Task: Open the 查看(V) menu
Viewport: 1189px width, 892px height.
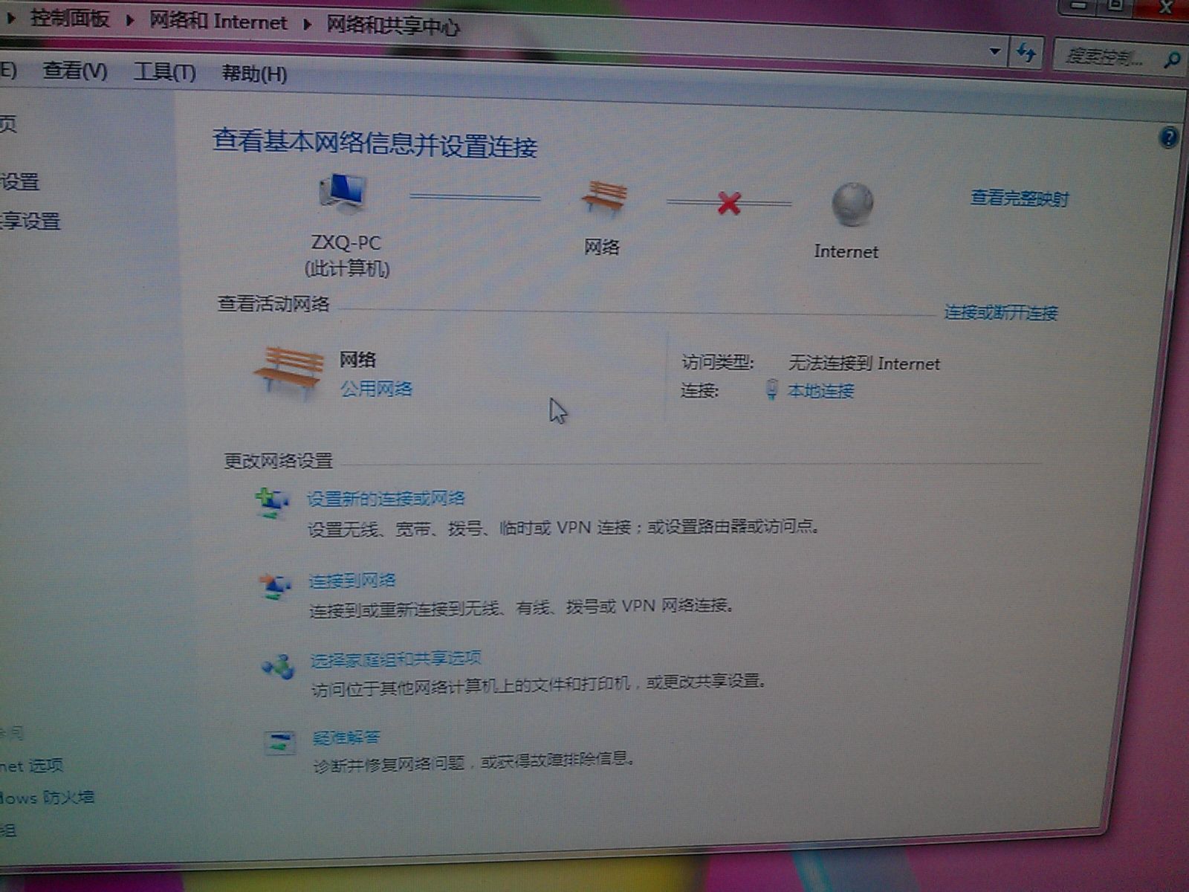Action: coord(75,71)
